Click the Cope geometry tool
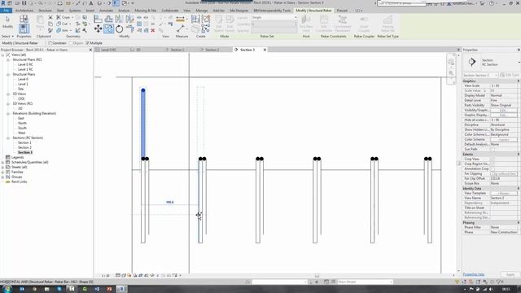 tap(63, 17)
